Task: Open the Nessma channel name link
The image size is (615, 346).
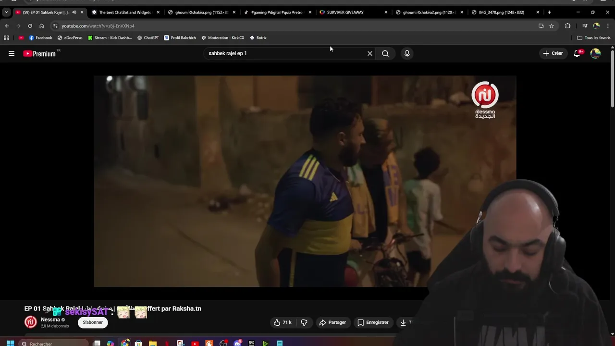Action: pos(50,320)
